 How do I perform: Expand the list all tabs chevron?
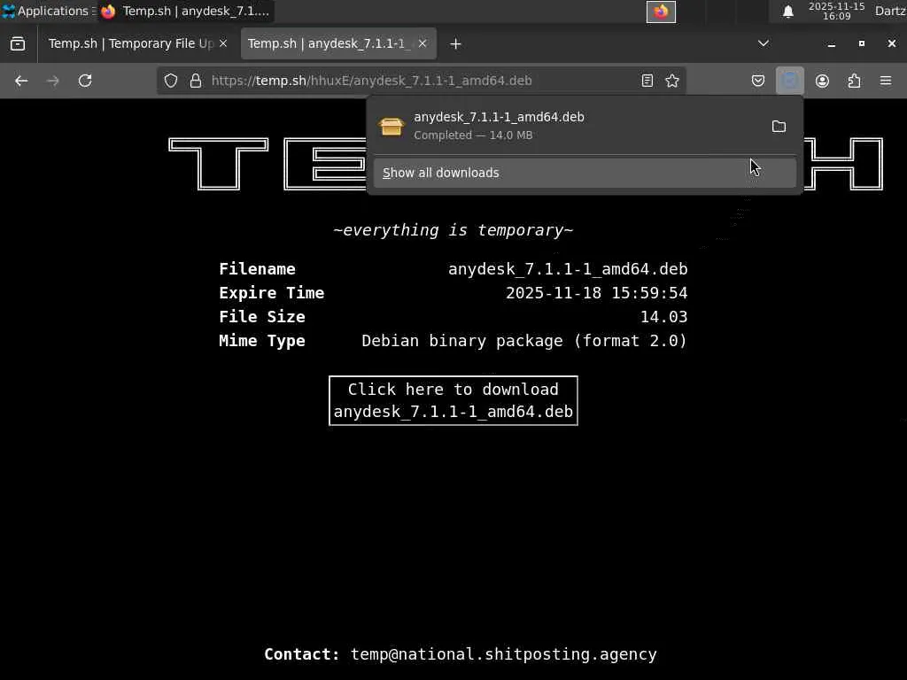point(764,43)
